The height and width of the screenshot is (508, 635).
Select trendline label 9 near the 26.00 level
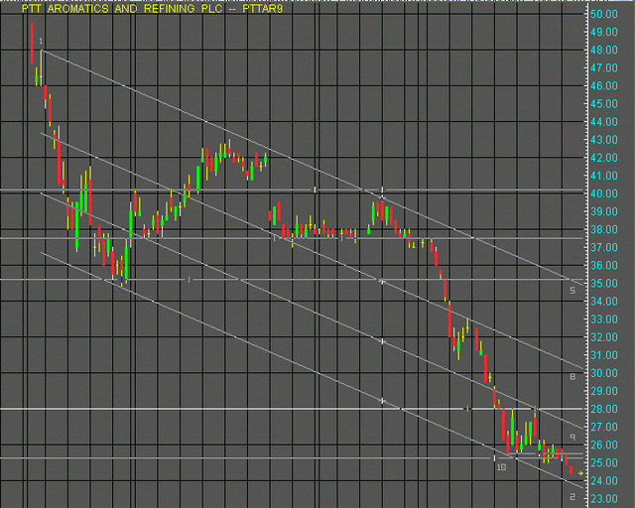click(572, 438)
